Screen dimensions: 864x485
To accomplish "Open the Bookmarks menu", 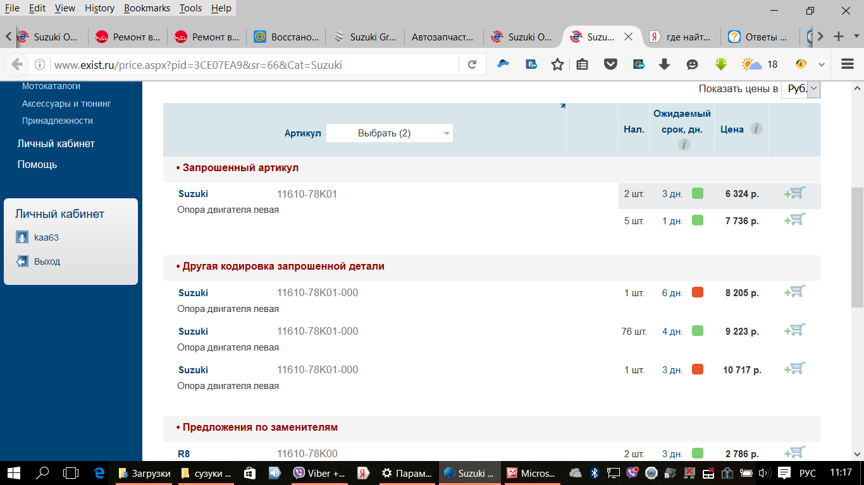I will pyautogui.click(x=147, y=8).
